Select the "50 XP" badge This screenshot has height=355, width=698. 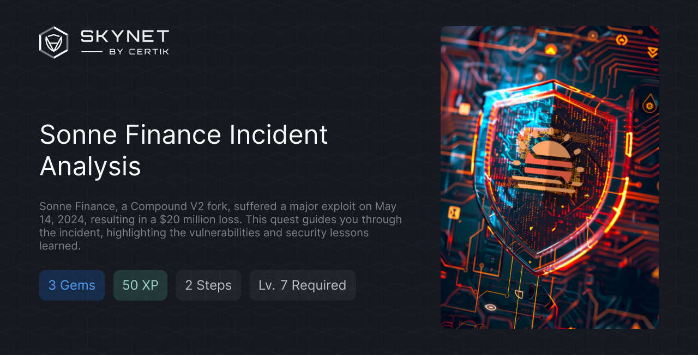(x=140, y=285)
